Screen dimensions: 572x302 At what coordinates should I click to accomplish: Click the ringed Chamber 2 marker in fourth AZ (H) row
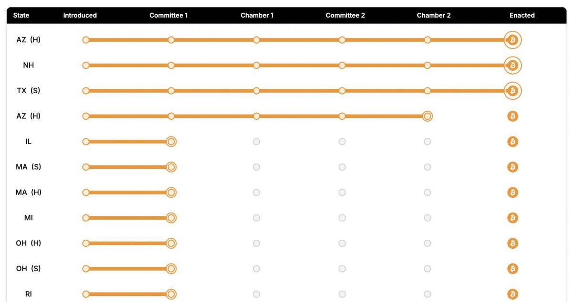(x=428, y=116)
